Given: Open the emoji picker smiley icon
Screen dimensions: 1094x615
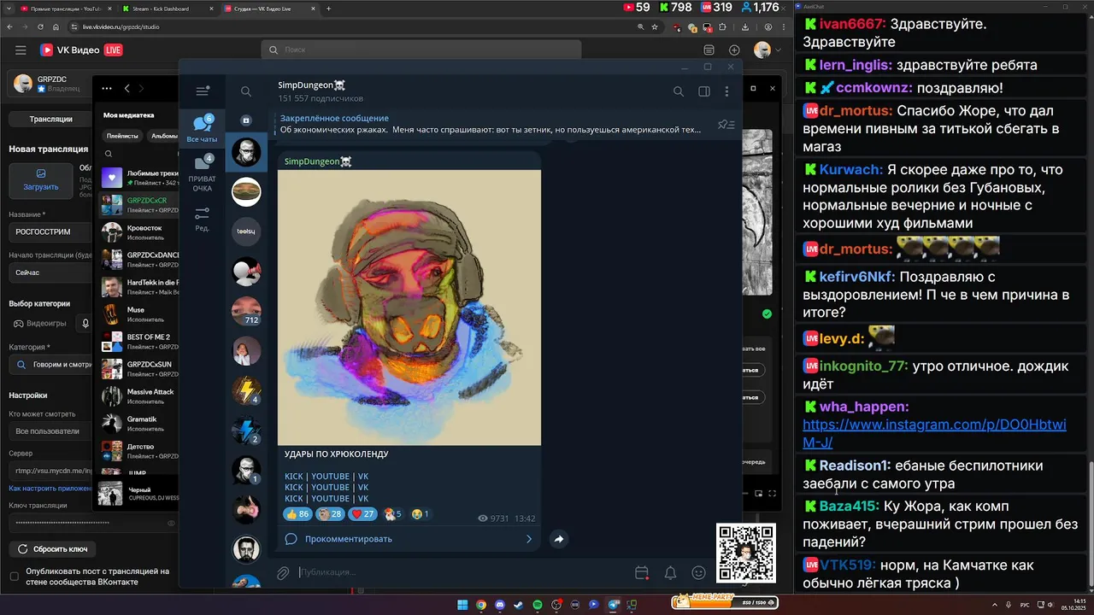Looking at the screenshot, I should [699, 573].
